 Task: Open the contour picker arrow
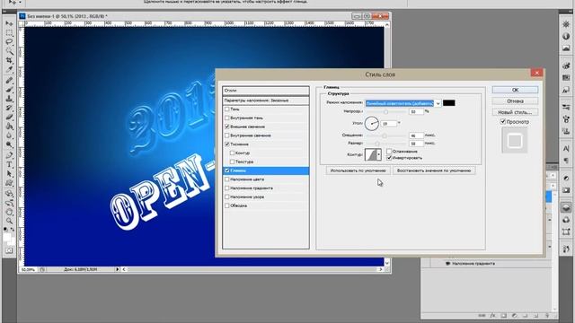(379, 154)
